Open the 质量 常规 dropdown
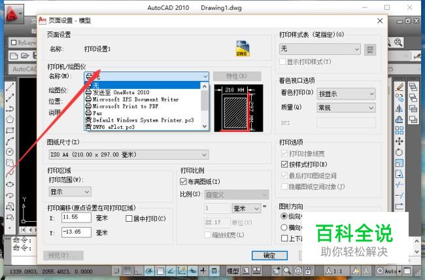 tap(346, 108)
